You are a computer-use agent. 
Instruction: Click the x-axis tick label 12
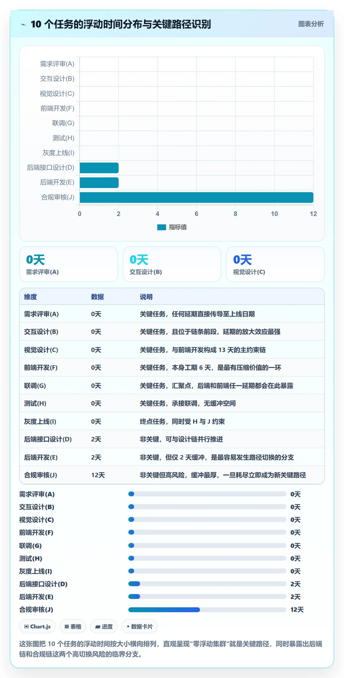(313, 214)
